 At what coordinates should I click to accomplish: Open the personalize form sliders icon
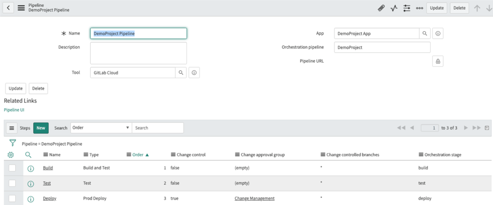coord(407,8)
